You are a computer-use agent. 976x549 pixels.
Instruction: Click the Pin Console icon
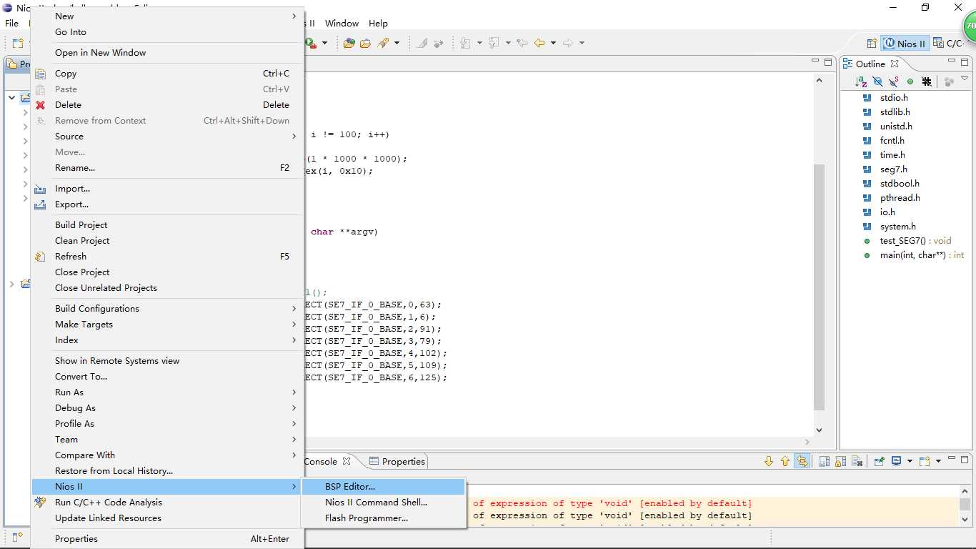pos(880,461)
